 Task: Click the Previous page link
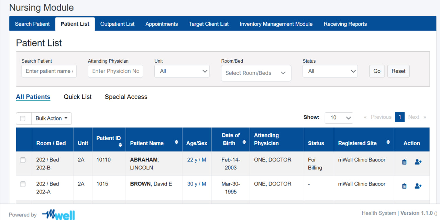pos(377,117)
